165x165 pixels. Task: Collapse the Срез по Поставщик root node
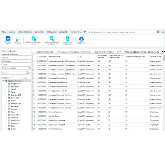pyautogui.click(x=3, y=81)
